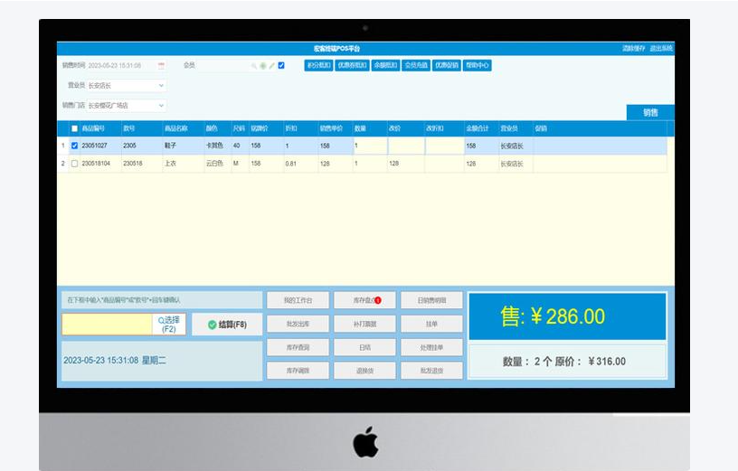738x471 pixels.
Task: Select the 销售 tab
Action: pyautogui.click(x=650, y=112)
